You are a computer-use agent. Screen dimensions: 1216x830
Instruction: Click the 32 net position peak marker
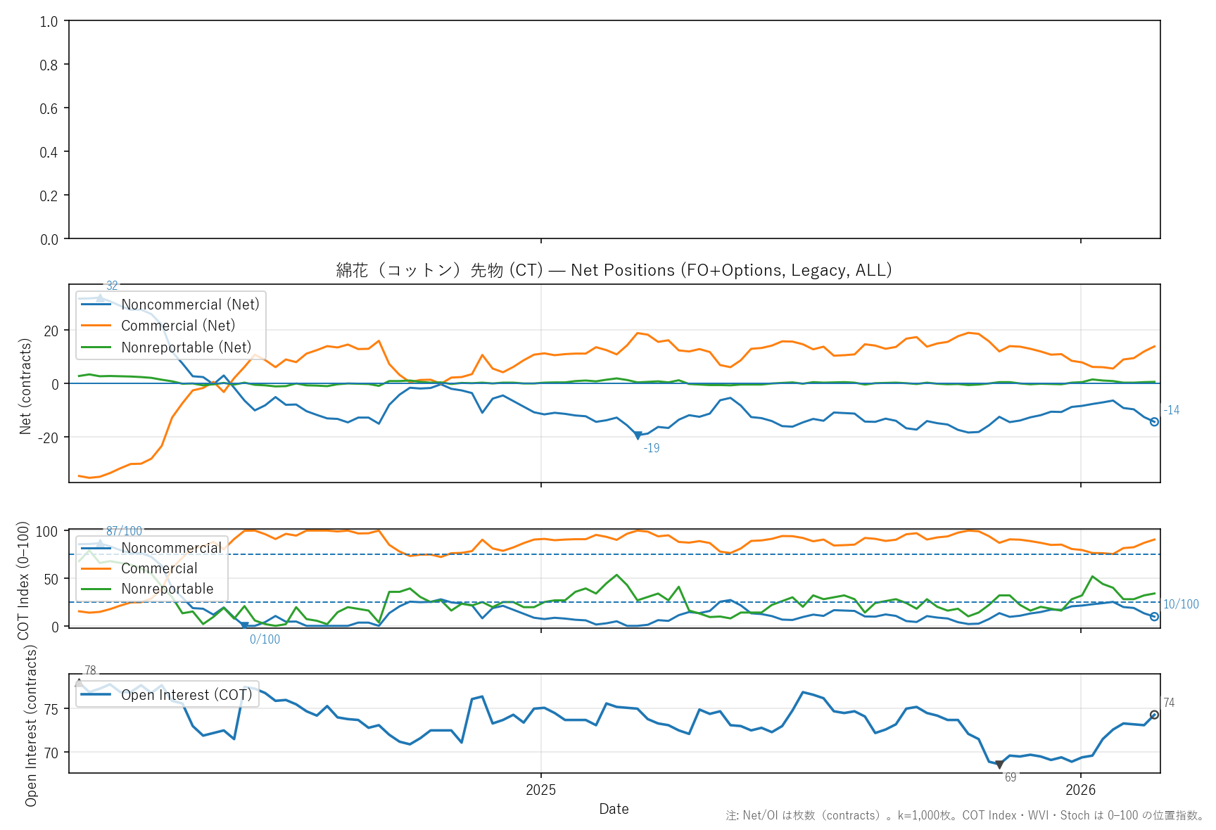pos(100,298)
